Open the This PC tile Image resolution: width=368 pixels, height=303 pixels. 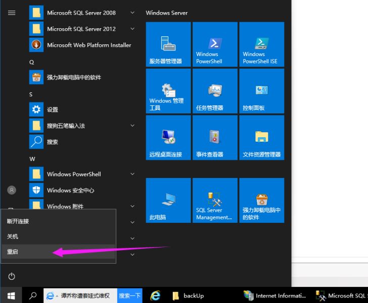168,200
